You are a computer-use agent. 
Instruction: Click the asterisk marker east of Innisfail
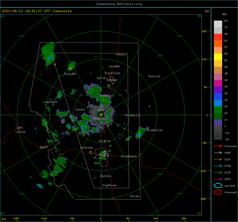click(126, 91)
